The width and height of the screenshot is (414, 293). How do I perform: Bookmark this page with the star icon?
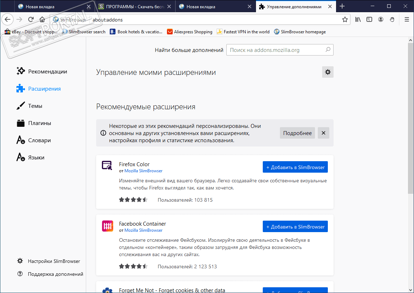coord(345,20)
